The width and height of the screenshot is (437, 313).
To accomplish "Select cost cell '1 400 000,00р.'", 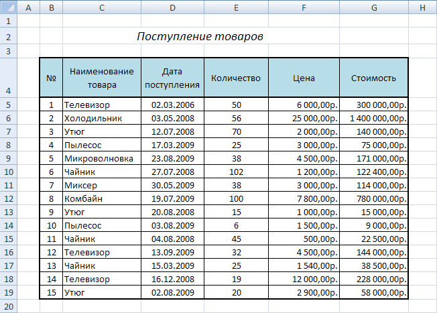I will pos(374,118).
